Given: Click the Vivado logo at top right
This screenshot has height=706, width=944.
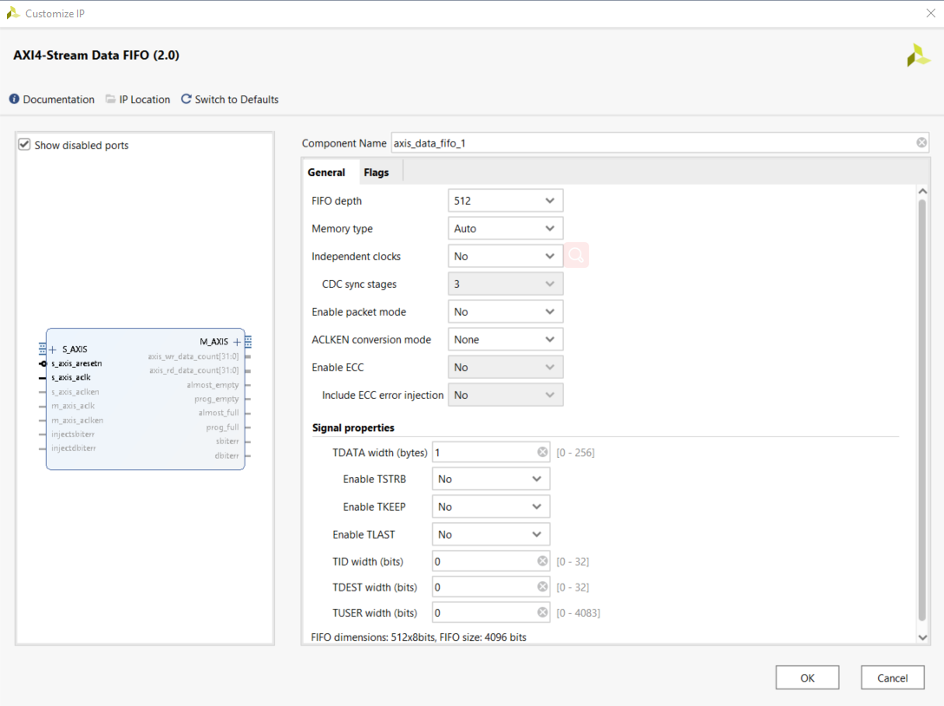Looking at the screenshot, I should click(918, 56).
